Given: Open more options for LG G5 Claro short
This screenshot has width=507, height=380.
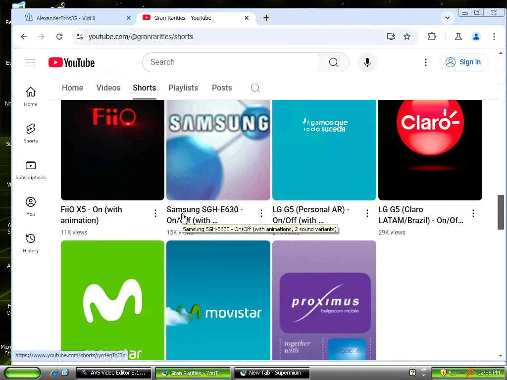Looking at the screenshot, I should click(473, 213).
